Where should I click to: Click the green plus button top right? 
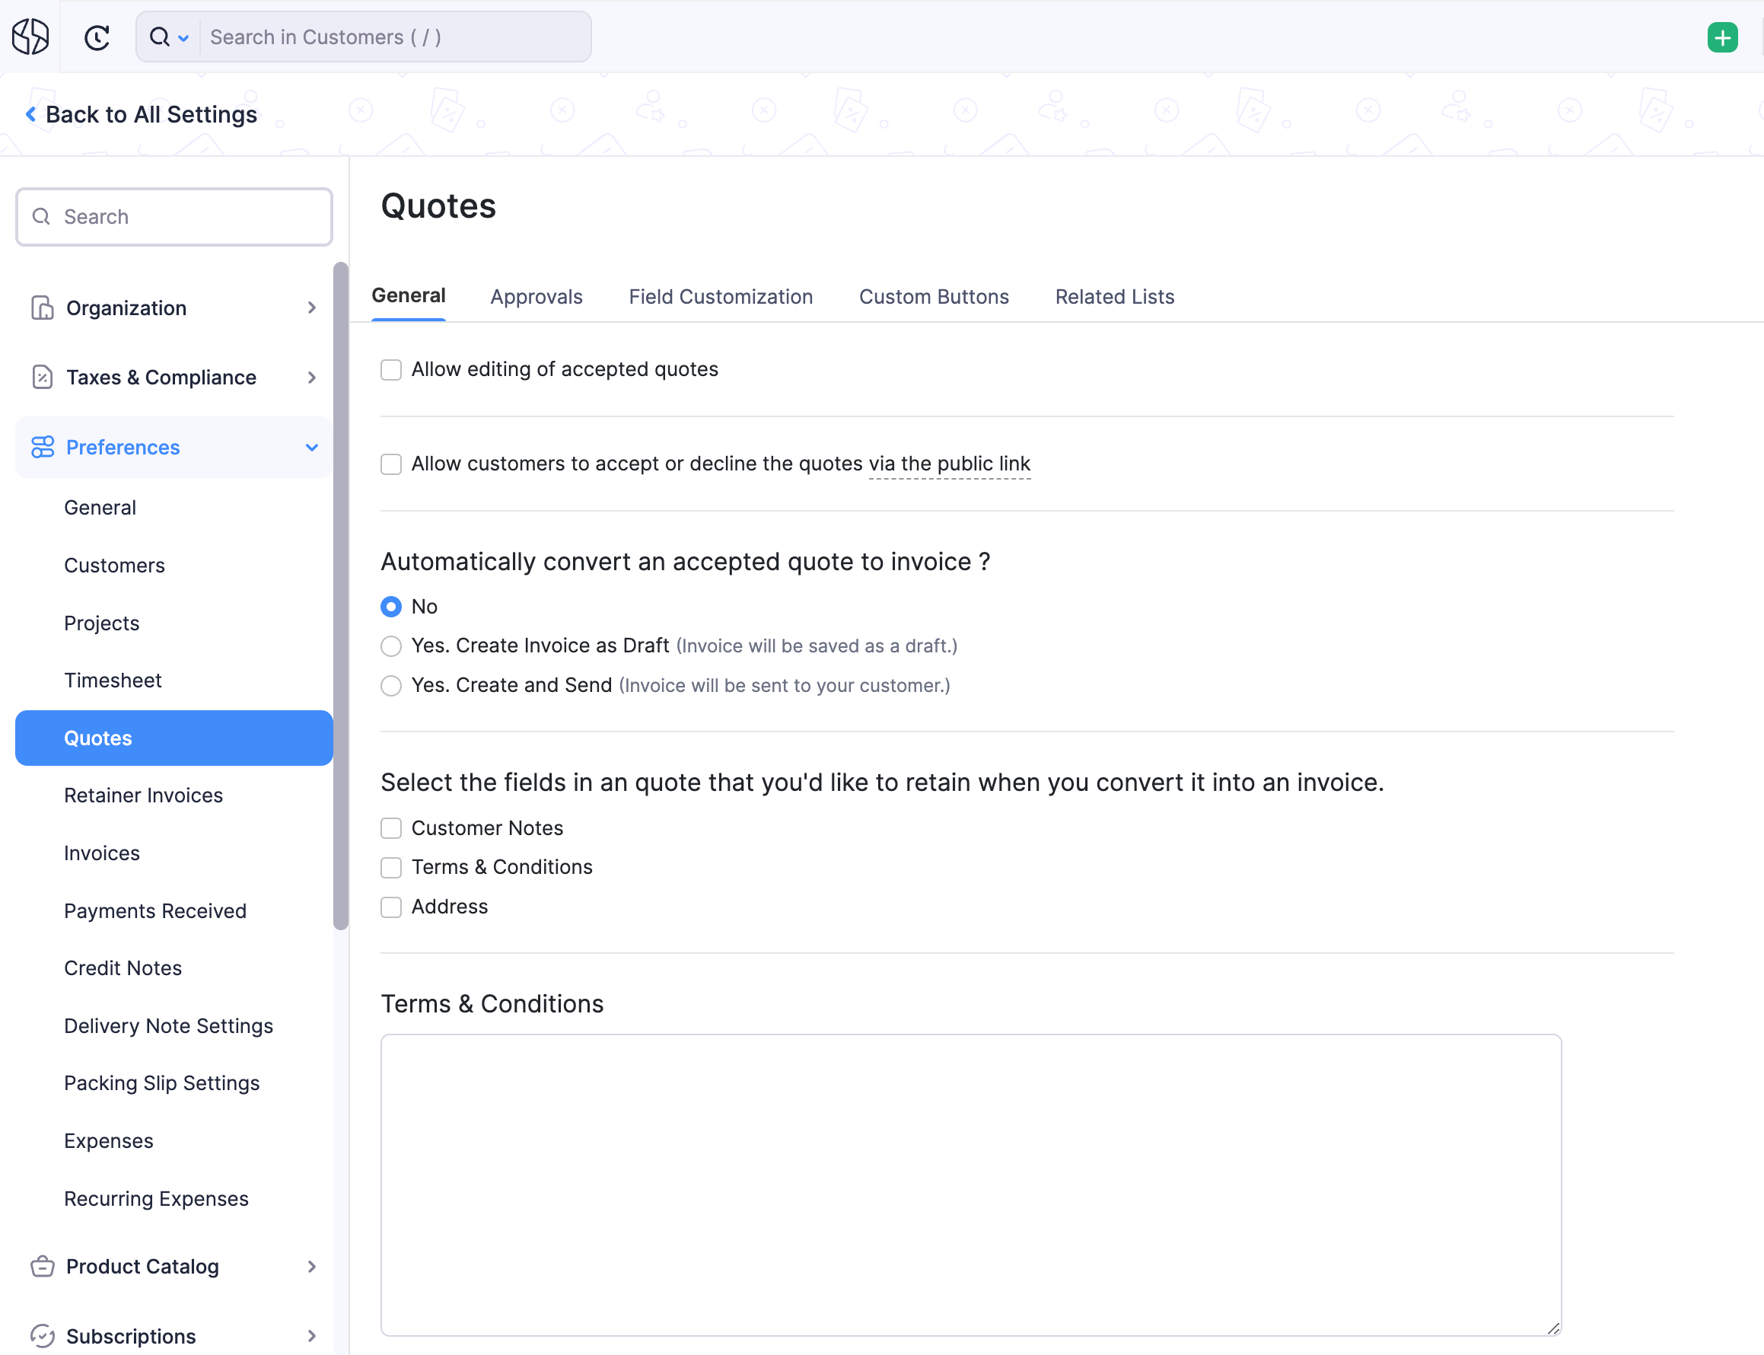(1723, 36)
